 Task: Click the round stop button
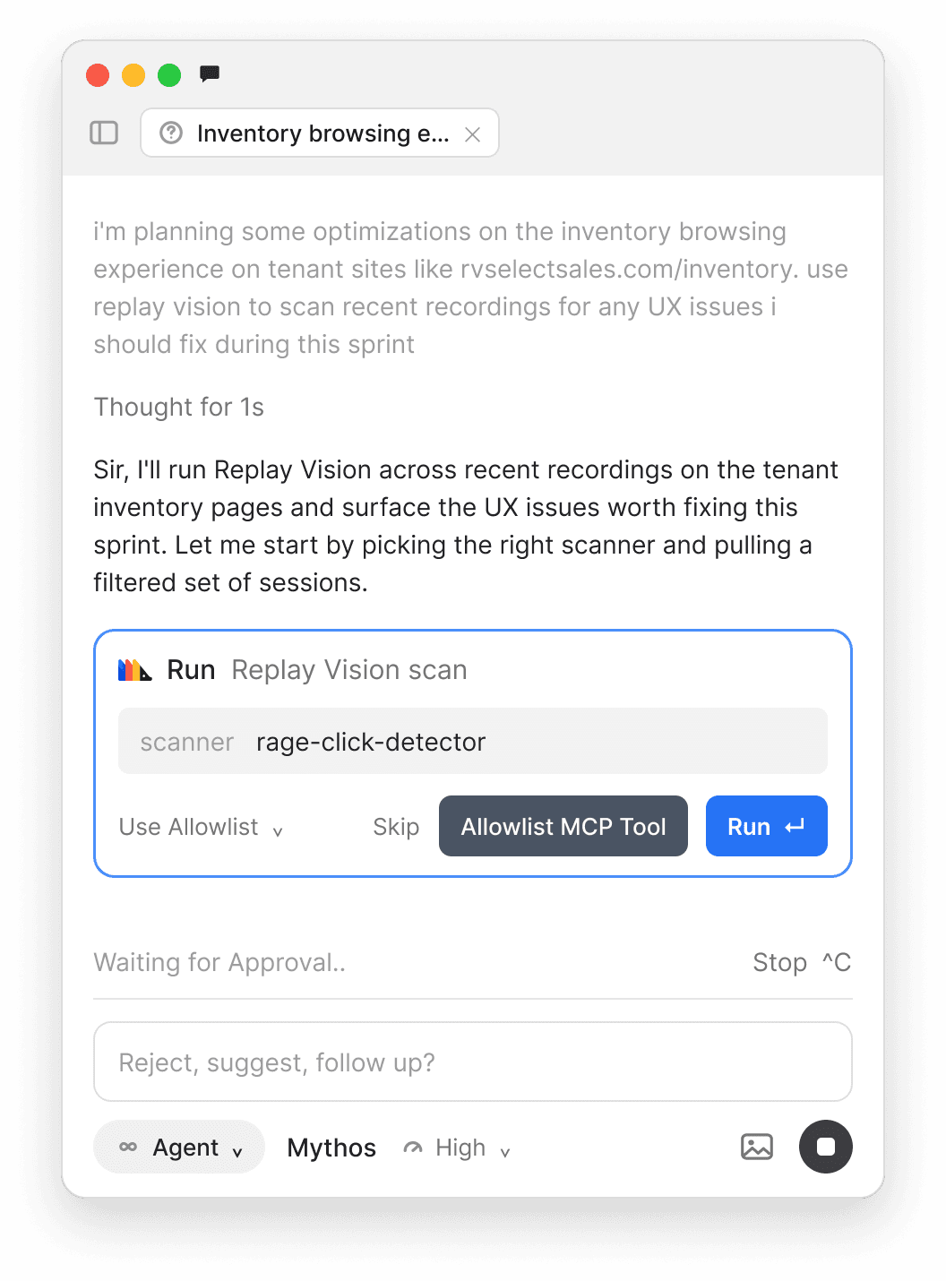click(826, 1147)
